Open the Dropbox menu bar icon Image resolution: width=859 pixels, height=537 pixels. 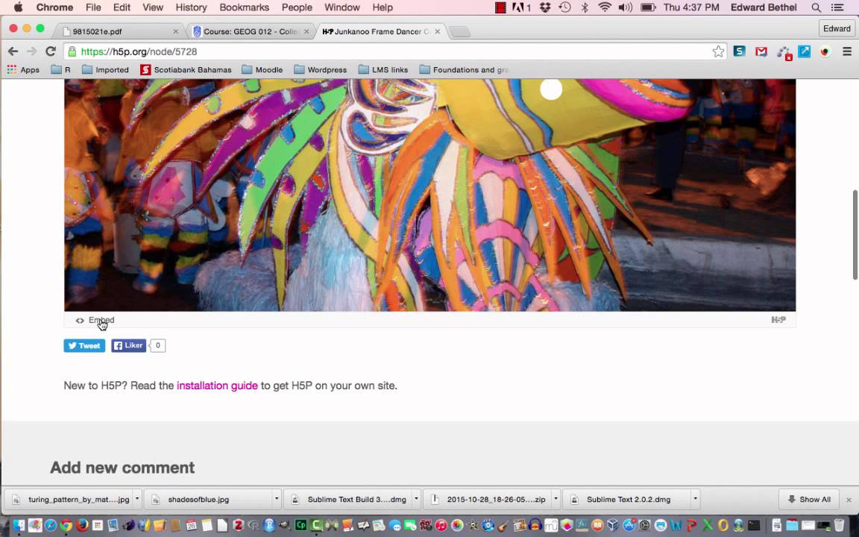coord(545,7)
